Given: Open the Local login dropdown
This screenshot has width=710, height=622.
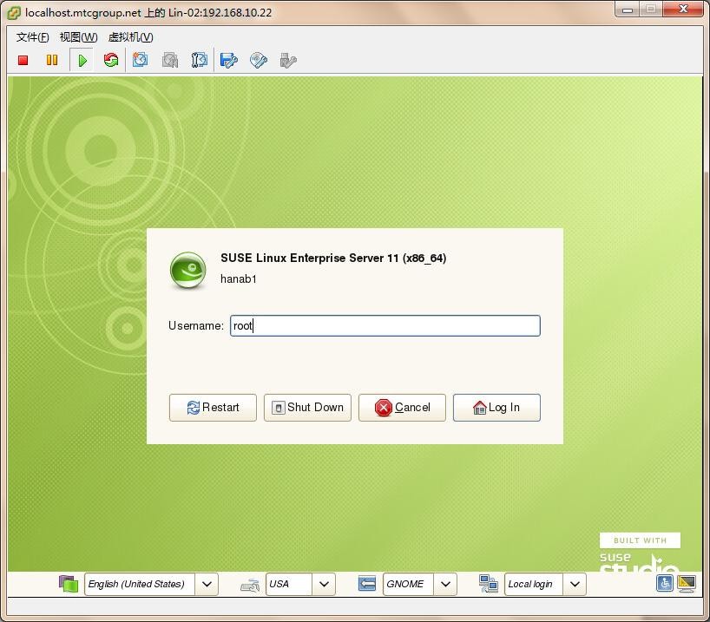Looking at the screenshot, I should pos(545,584).
